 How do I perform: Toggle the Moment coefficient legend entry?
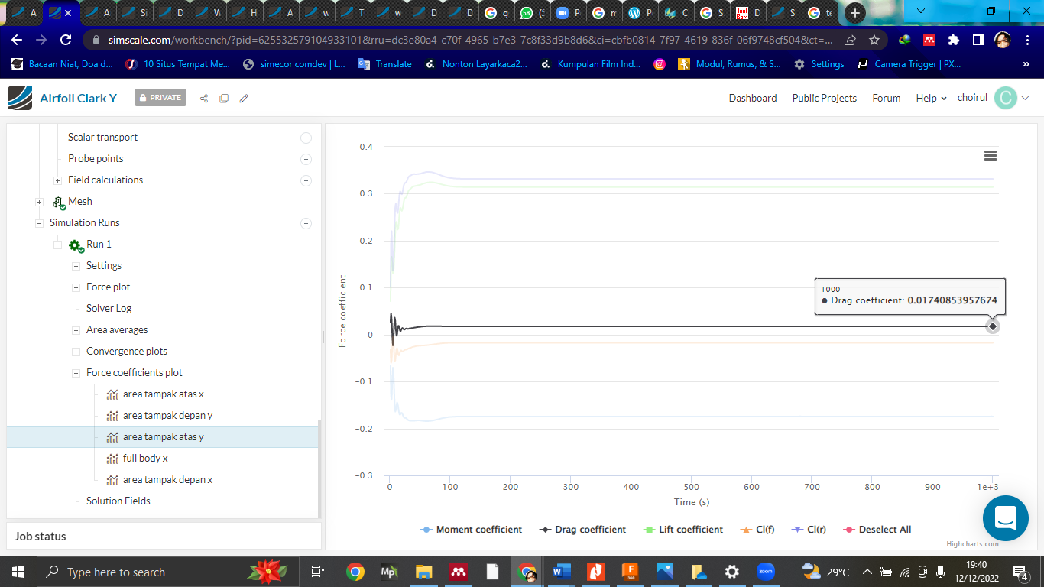pos(470,529)
